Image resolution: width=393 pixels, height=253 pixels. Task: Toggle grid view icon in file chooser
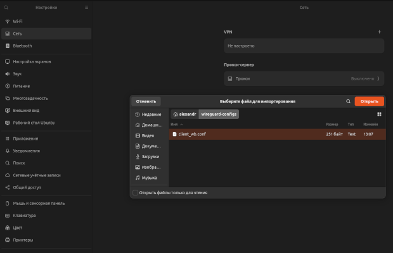click(379, 114)
